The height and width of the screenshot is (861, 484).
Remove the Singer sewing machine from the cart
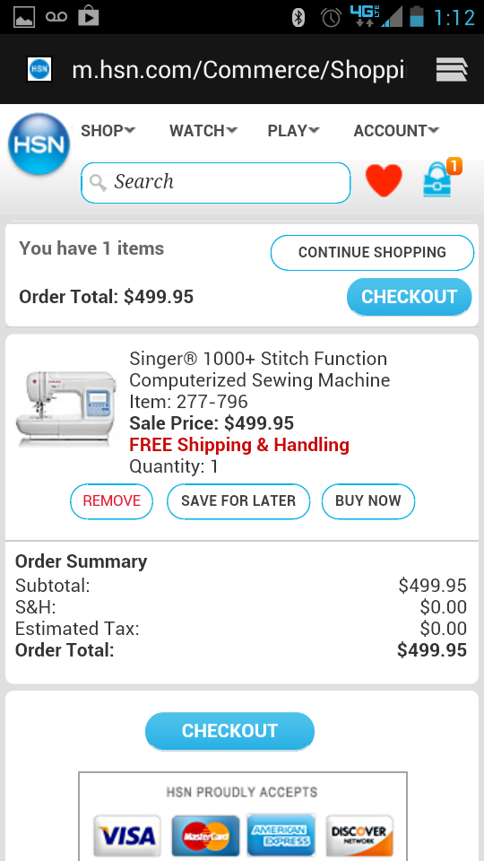point(111,501)
